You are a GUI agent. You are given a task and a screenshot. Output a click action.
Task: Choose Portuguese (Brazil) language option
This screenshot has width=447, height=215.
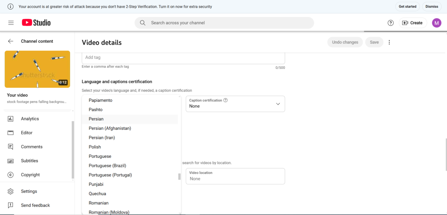(x=130, y=166)
